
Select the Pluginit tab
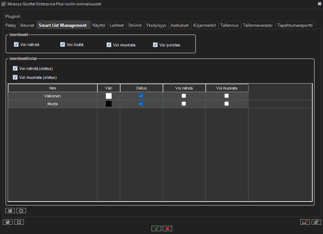point(13,16)
